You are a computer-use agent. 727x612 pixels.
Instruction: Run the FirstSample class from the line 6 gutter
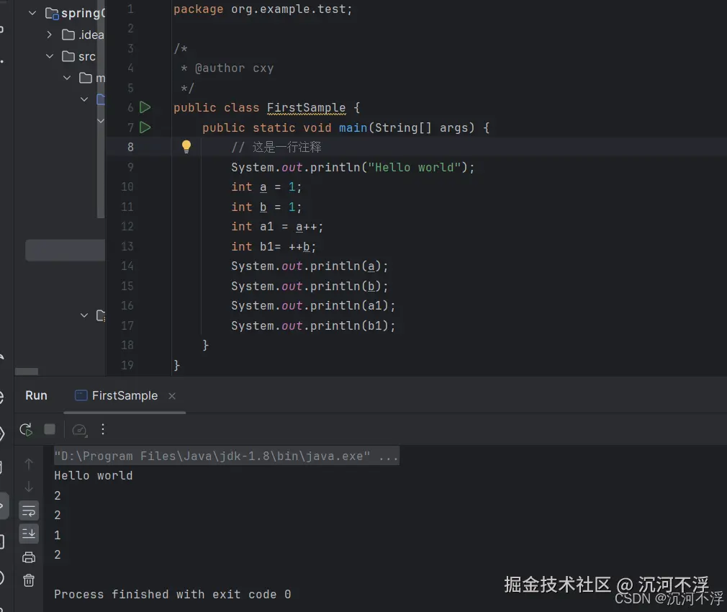tap(145, 107)
